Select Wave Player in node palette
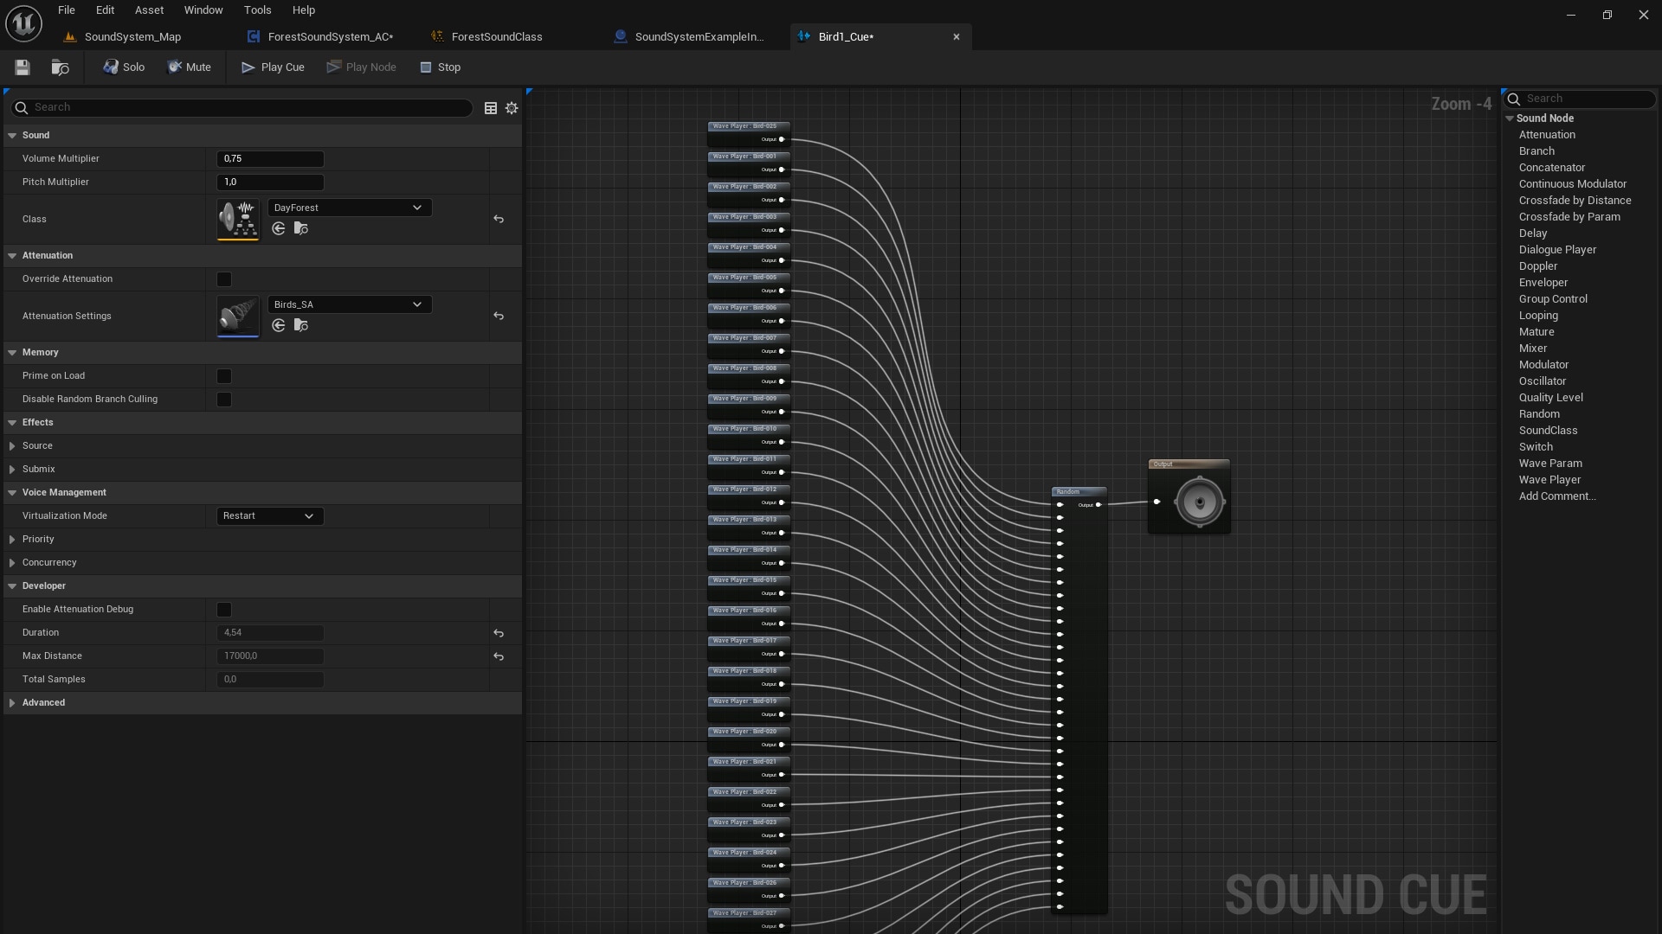1662x934 pixels. point(1549,480)
